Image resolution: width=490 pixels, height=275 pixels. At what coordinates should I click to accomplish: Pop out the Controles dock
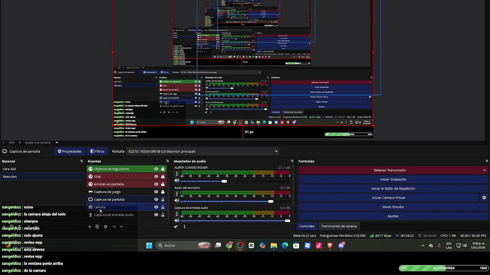pyautogui.click(x=487, y=161)
